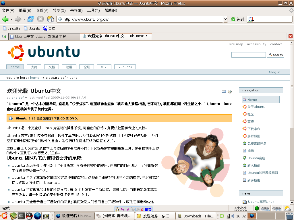Viewport: 294px width, 220px height.
Task: Click the accessibility link
Action: (x=256, y=44)
